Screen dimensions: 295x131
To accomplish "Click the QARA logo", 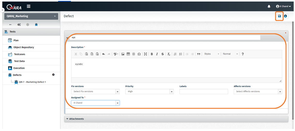I will pos(14,7).
